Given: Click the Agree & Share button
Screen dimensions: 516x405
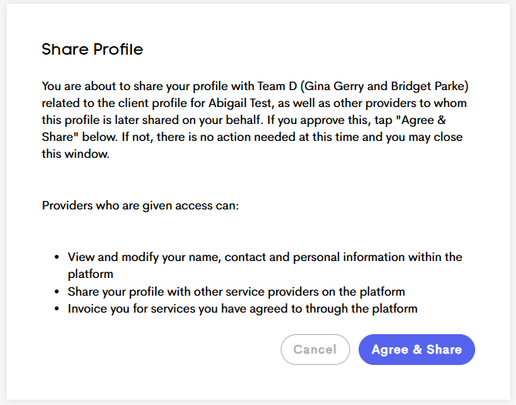Looking at the screenshot, I should click(417, 350).
